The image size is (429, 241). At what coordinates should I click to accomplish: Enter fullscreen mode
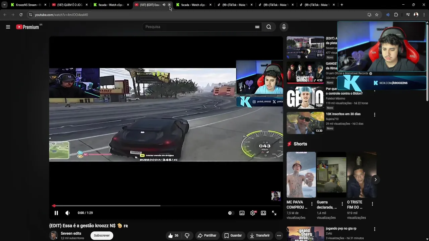pos(274,213)
